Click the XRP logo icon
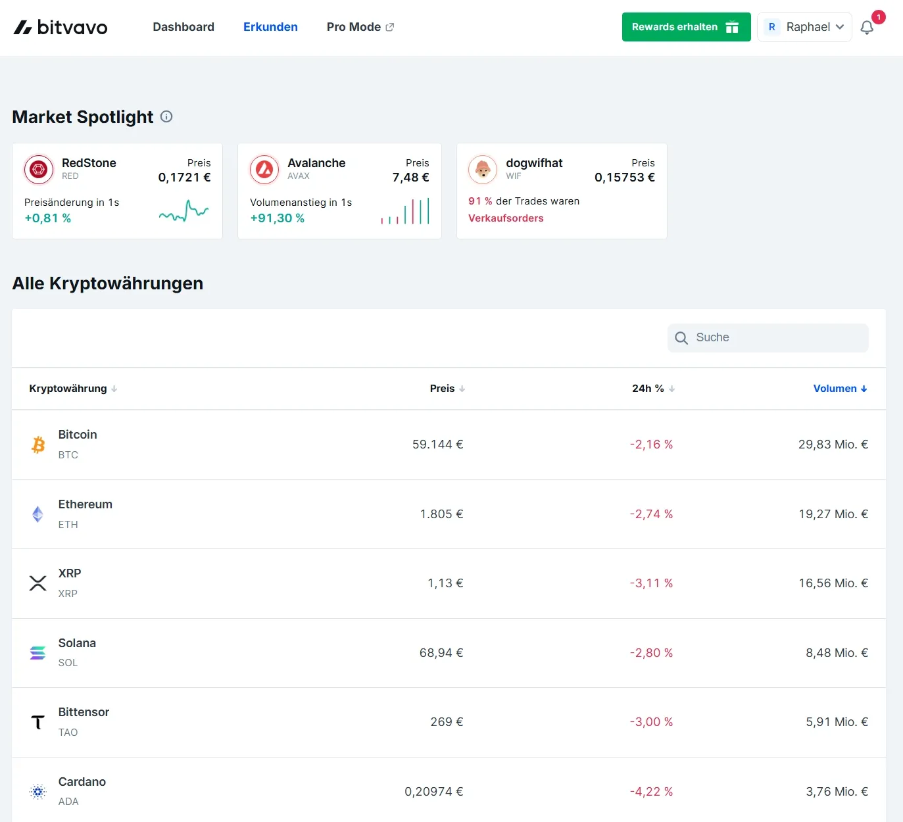The width and height of the screenshot is (903, 822). click(38, 583)
